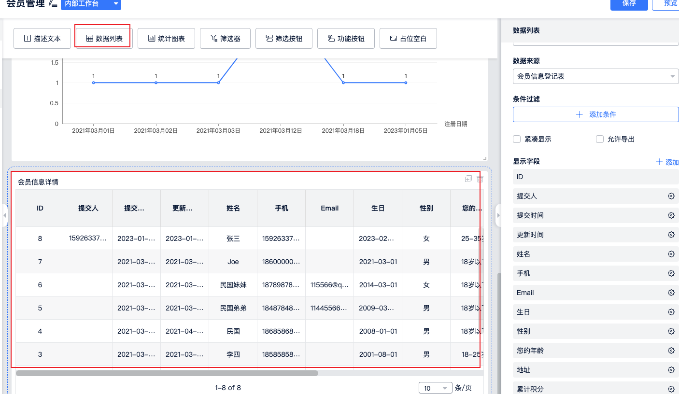The image size is (679, 394).
Task: Open the rows per page dropdown
Action: point(435,388)
